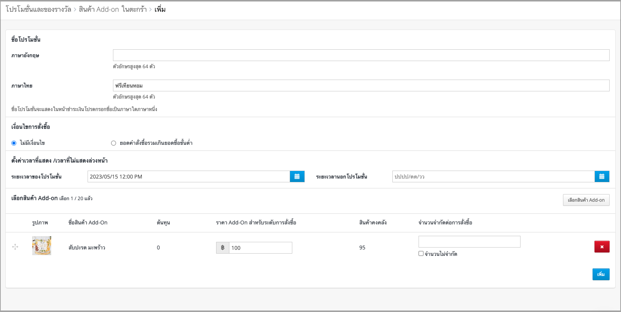This screenshot has width=621, height=312.
Task: Open calendar picker for promotion period
Action: tap(297, 177)
